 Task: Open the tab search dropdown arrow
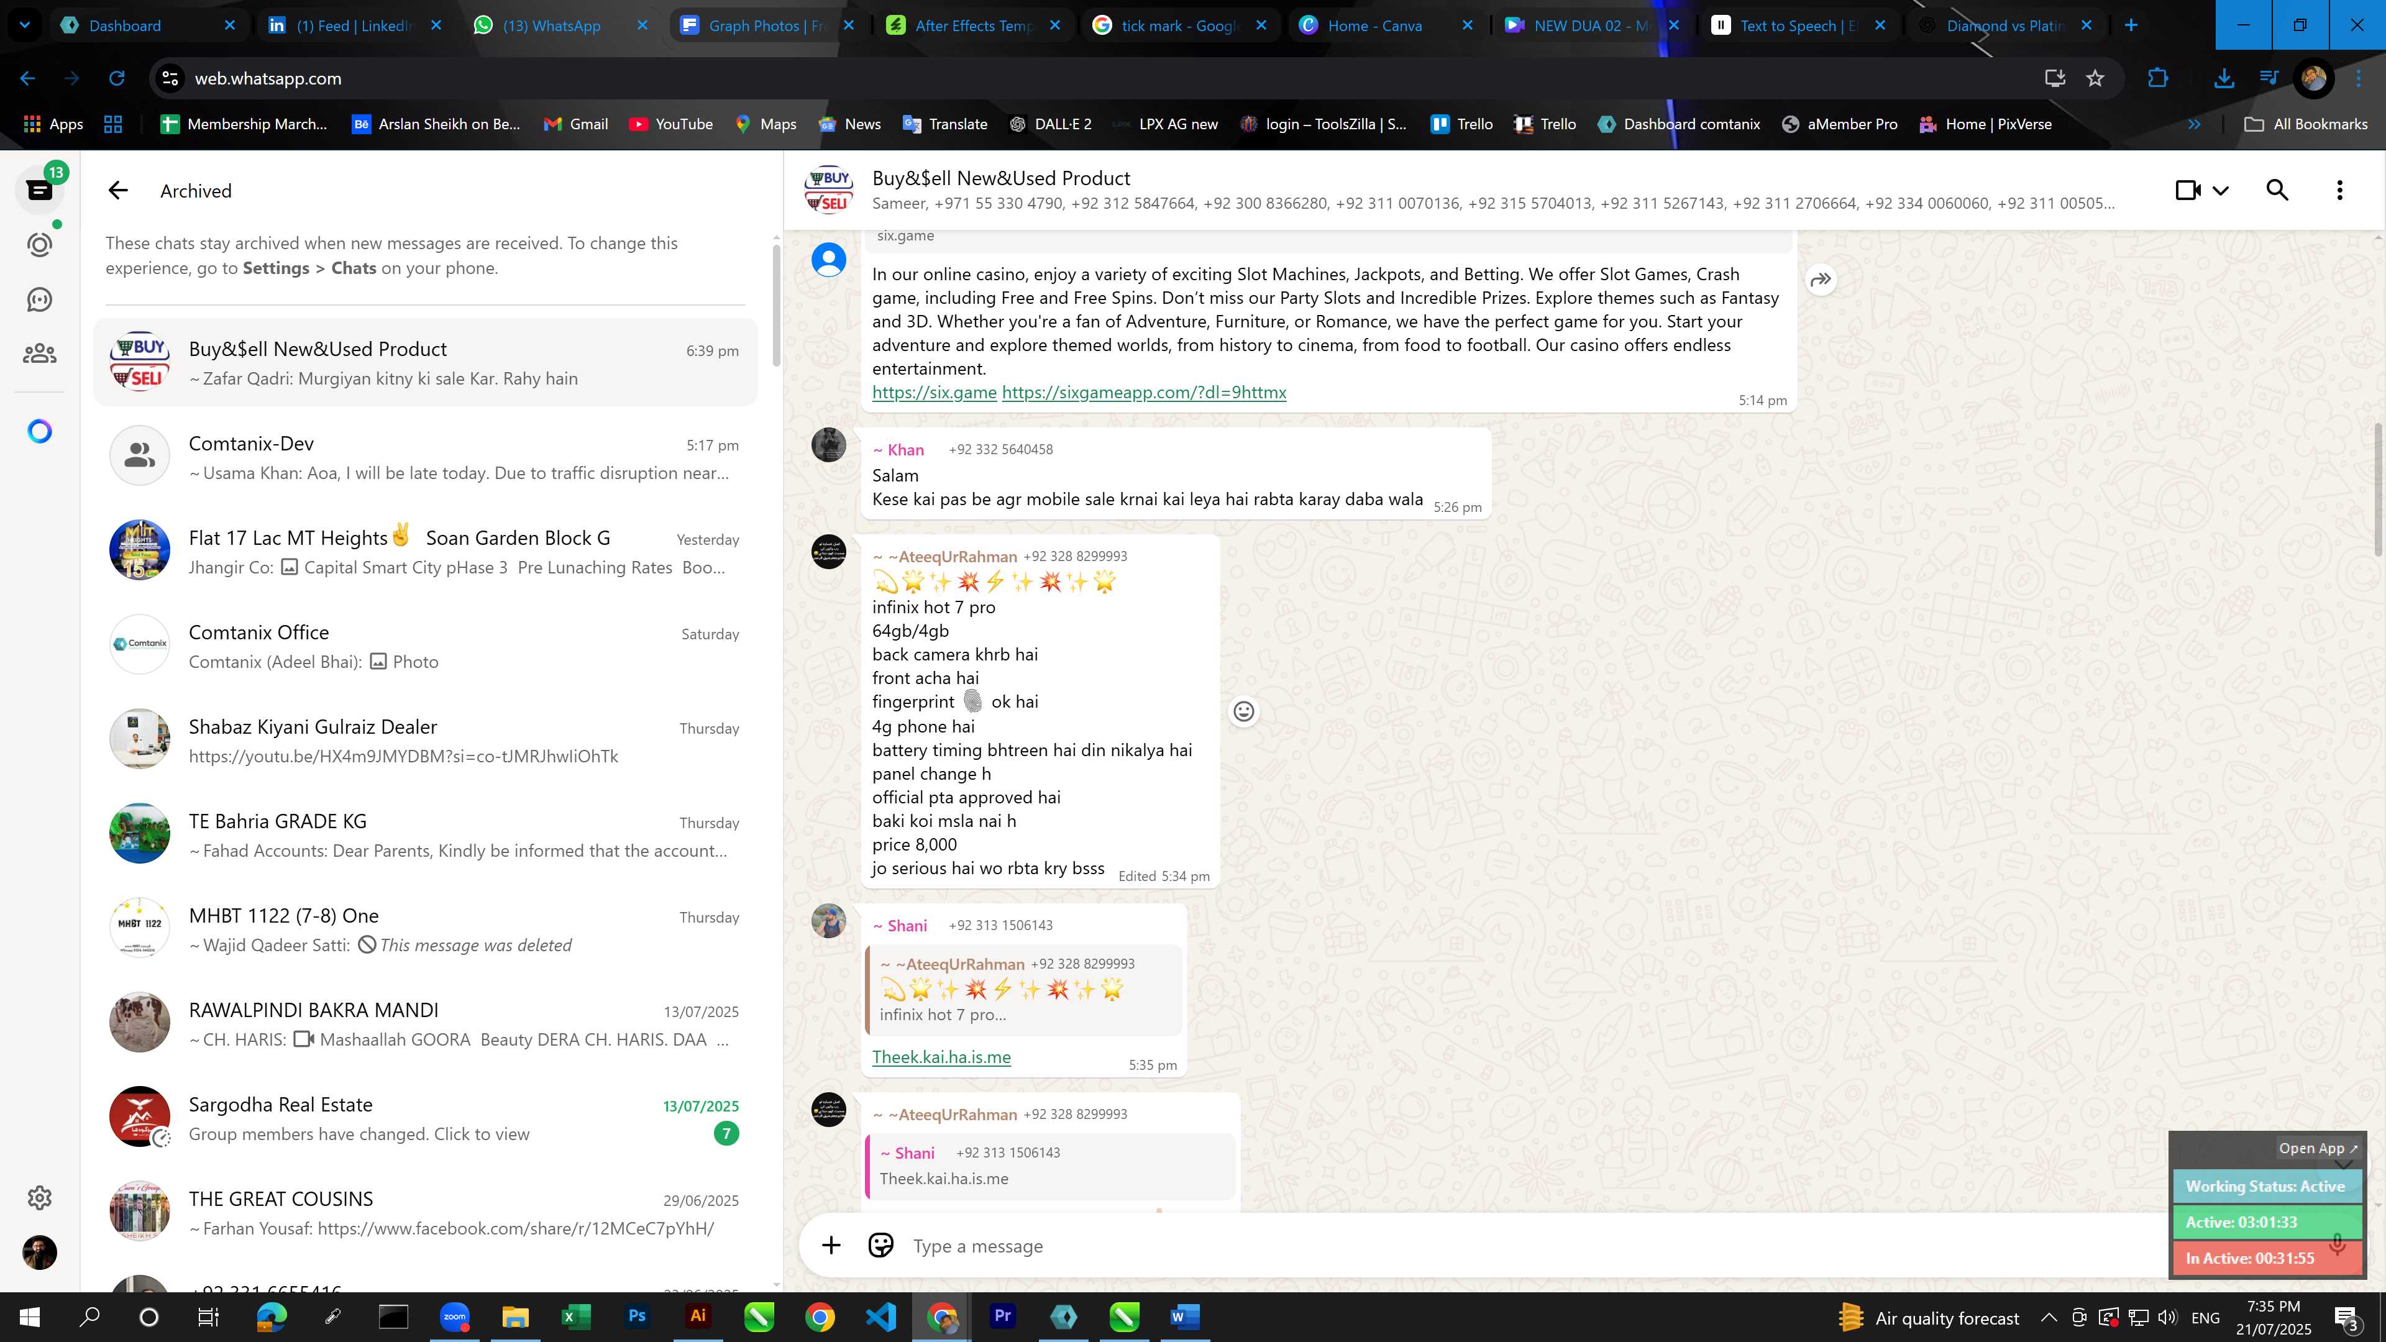(25, 26)
